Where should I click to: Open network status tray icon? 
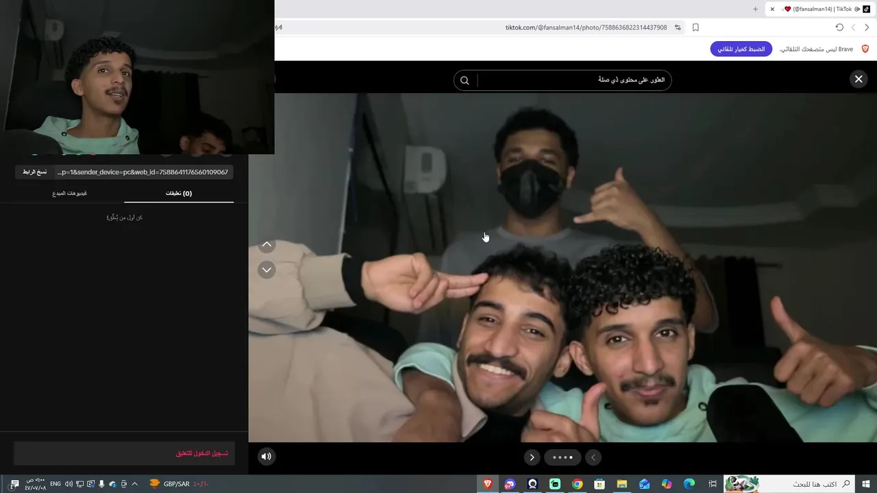point(79,484)
